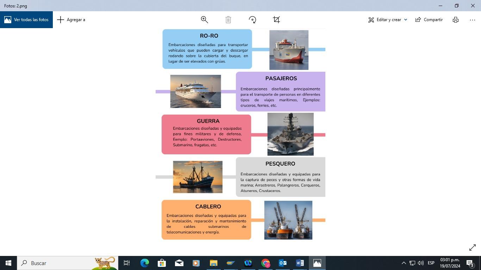Click the volume speaker tray icon
Viewport: 481px width, 270px height.
(x=420, y=263)
